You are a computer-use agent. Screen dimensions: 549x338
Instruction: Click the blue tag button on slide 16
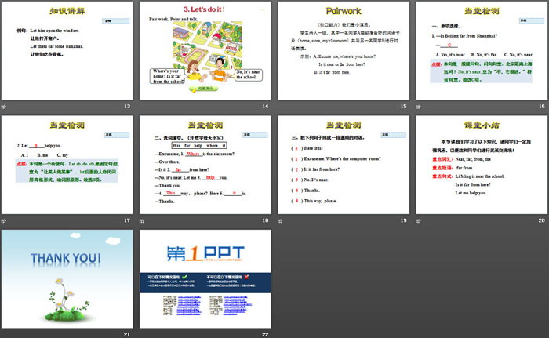[531, 20]
